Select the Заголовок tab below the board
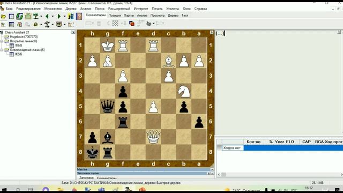Screen dimensions: 343x193 86,177
